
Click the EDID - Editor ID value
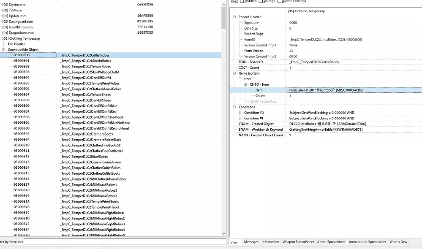coord(314,62)
